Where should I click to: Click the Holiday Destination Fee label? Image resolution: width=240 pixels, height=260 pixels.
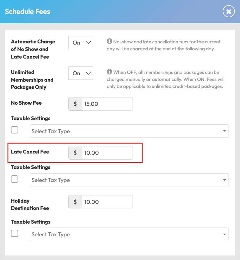pyautogui.click(x=30, y=204)
